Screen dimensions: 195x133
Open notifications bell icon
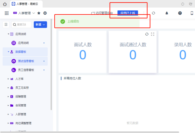pos(167,13)
